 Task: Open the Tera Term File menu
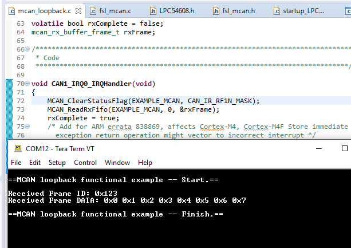[15, 163]
